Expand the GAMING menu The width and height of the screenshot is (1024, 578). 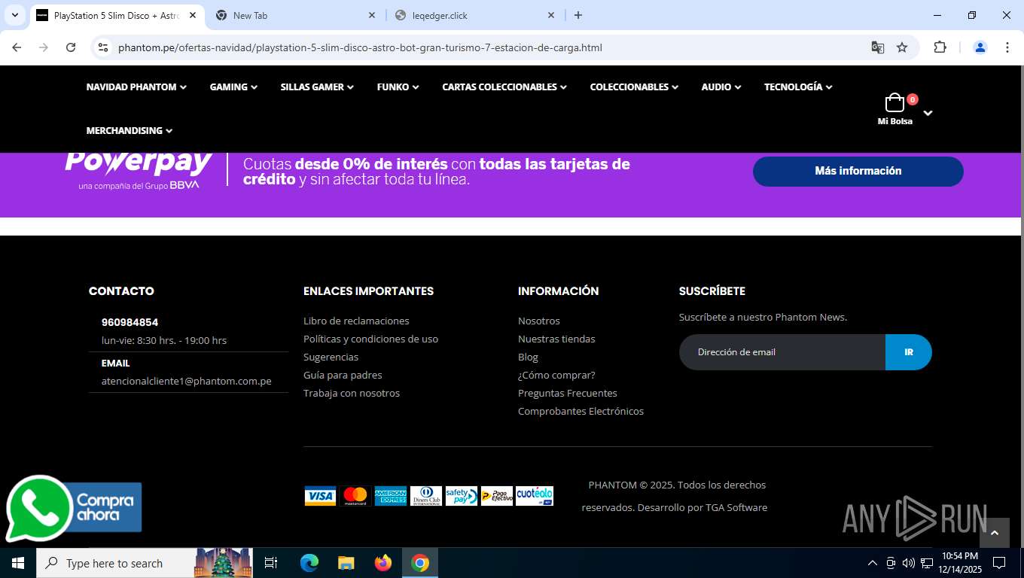point(233,87)
